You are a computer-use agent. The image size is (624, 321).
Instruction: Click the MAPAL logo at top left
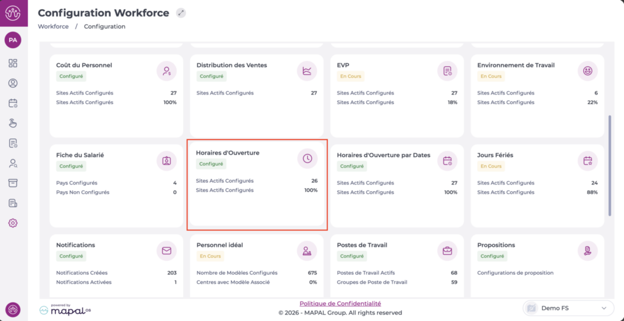click(13, 13)
